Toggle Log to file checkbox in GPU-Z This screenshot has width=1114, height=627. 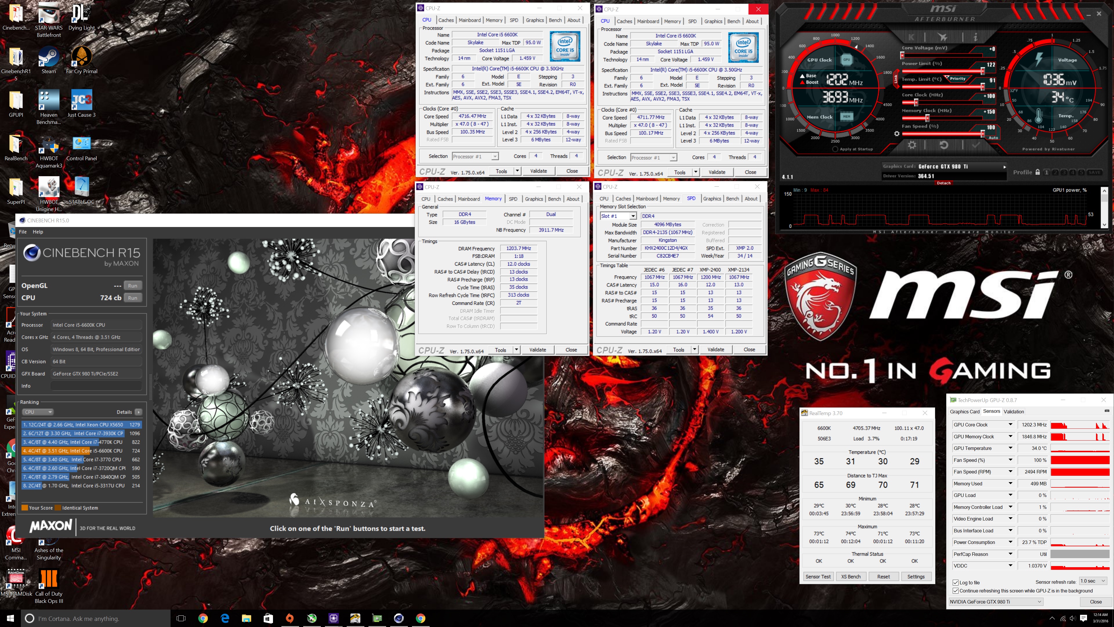[x=955, y=582]
